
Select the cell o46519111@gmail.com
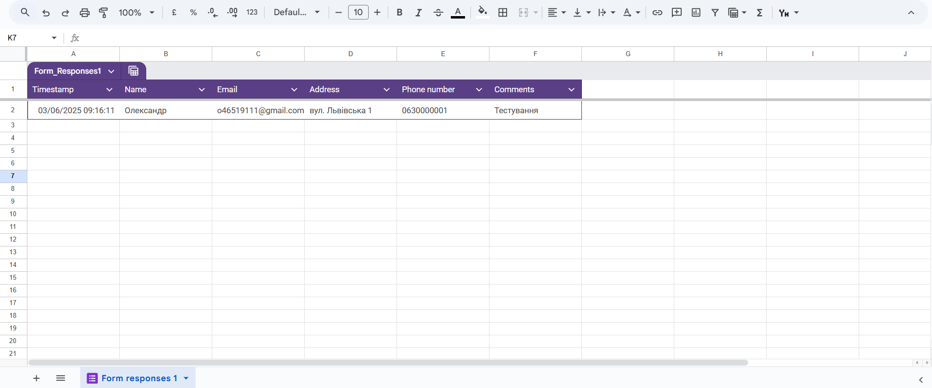tap(258, 110)
